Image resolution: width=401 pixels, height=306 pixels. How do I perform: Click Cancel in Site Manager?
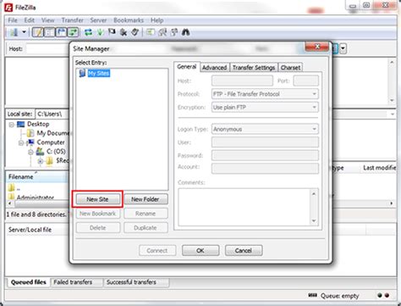tap(244, 251)
